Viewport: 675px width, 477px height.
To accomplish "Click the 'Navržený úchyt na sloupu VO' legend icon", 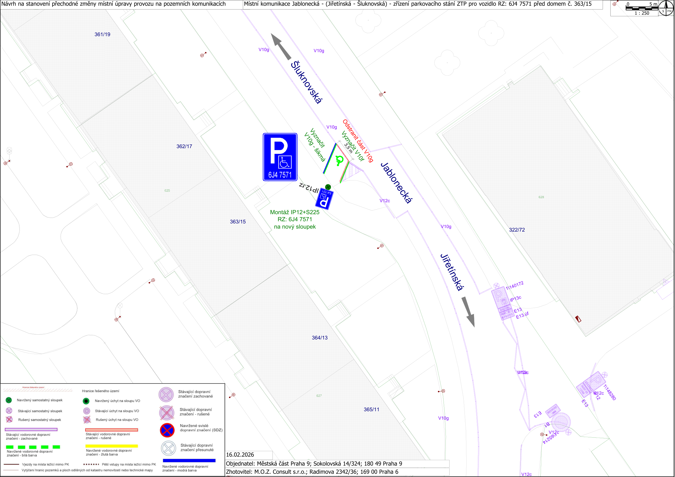I will (x=86, y=401).
